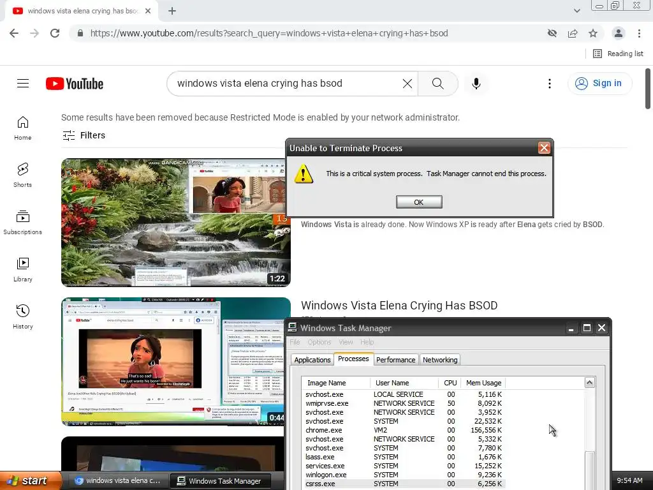The image size is (653, 490).
Task: Open the Home section in sidebar
Action: (23, 128)
